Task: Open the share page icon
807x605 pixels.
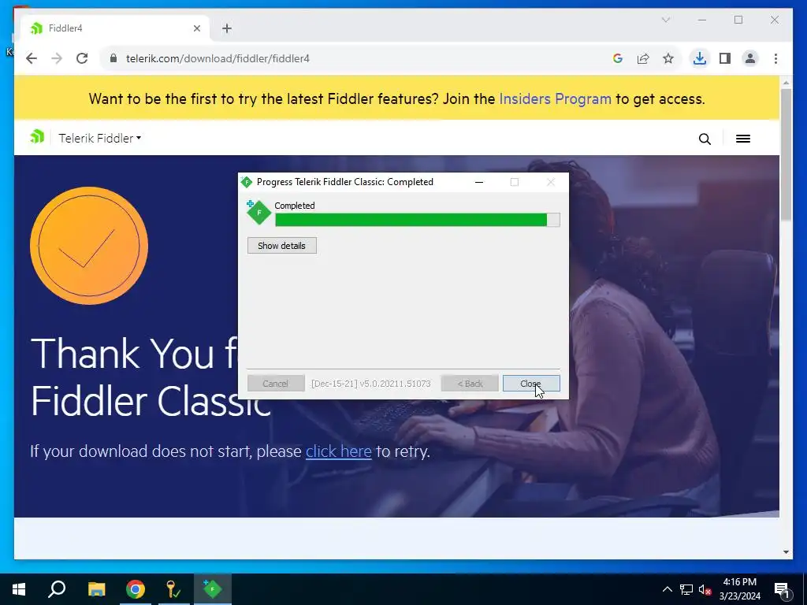Action: pyautogui.click(x=643, y=58)
